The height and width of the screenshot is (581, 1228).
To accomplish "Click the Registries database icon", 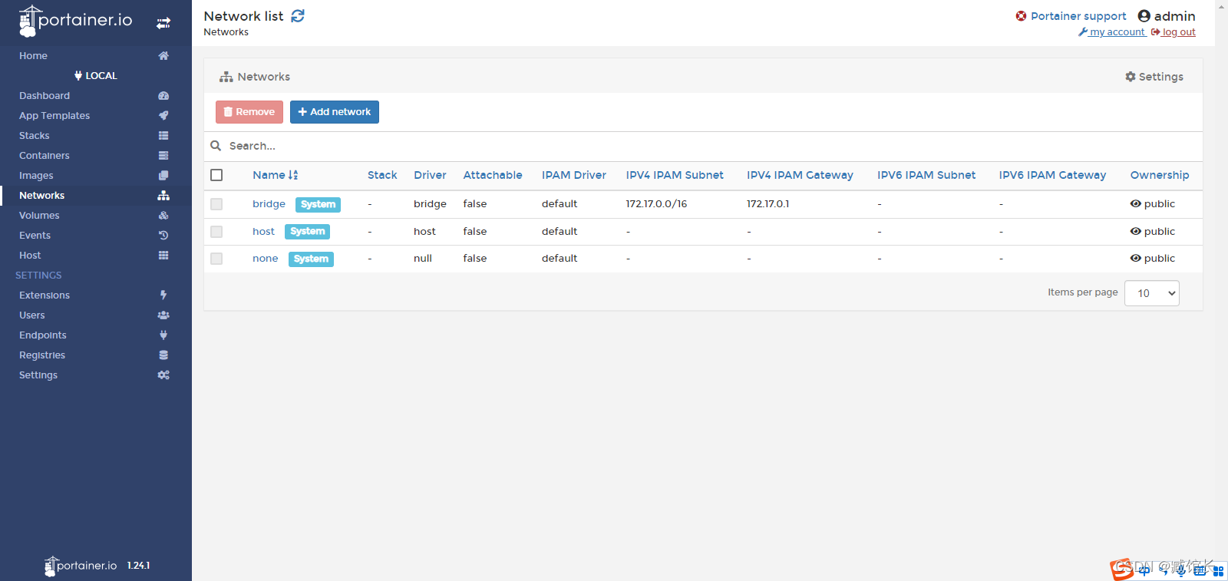I will point(163,355).
